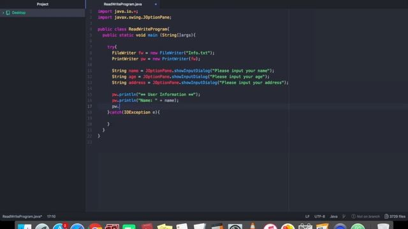Image resolution: width=408 pixels, height=229 pixels.
Task: Click 'Please input your name' dialog line
Action: (193, 71)
